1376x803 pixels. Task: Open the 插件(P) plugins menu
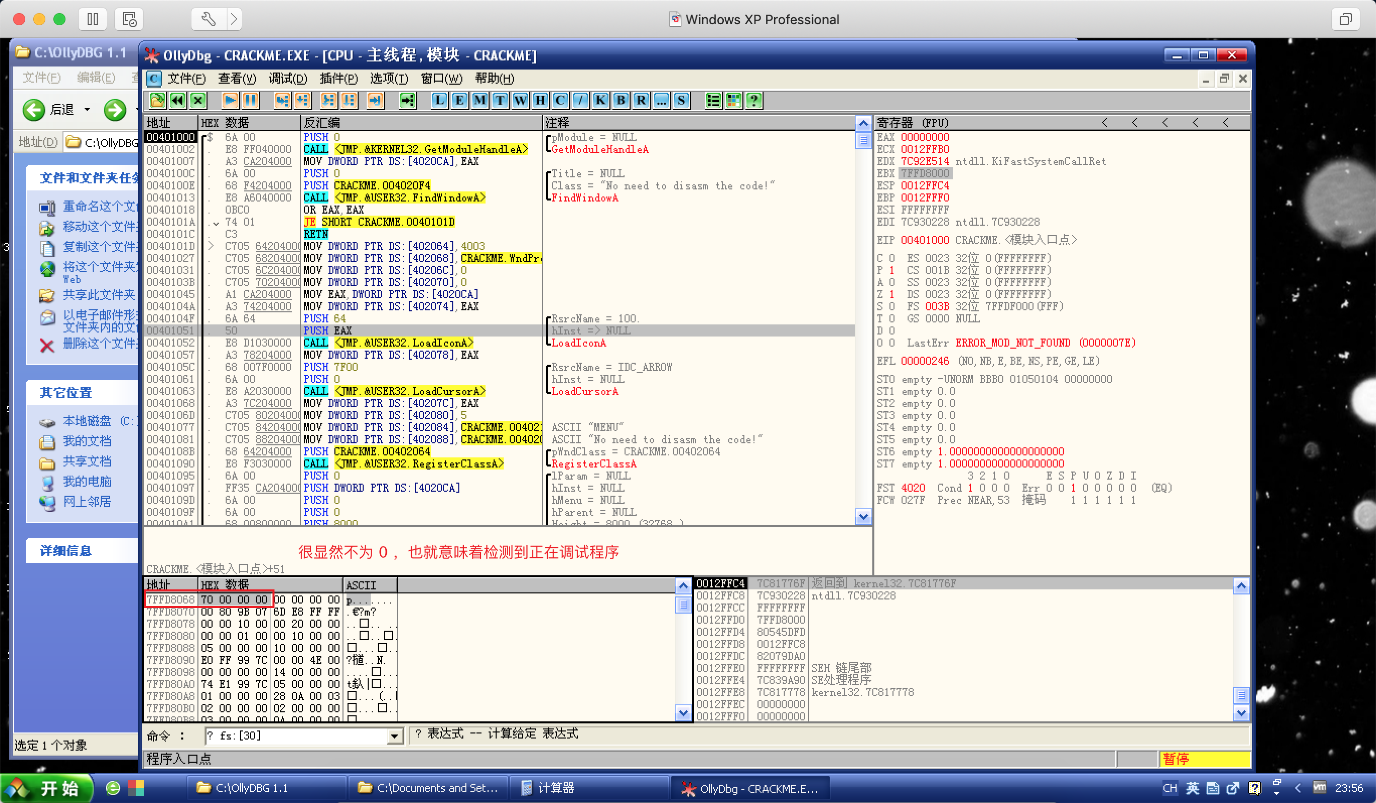click(x=338, y=78)
